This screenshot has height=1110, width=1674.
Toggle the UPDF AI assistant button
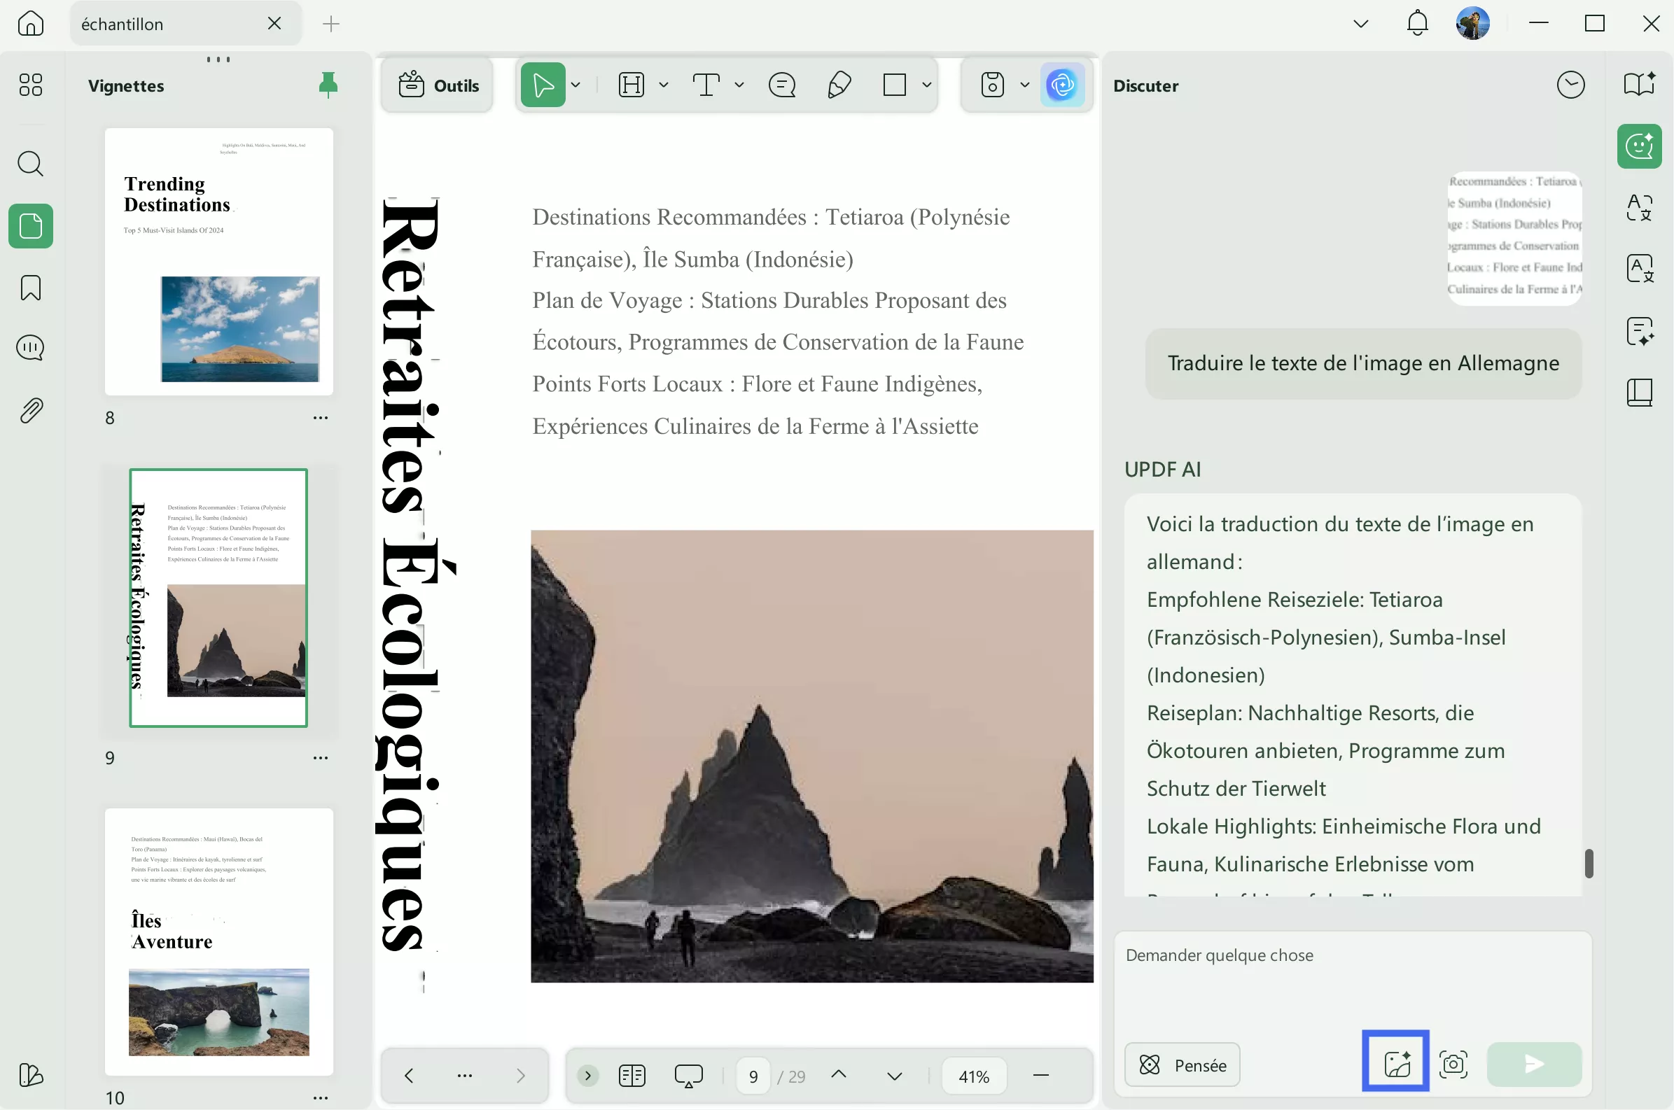point(1061,85)
